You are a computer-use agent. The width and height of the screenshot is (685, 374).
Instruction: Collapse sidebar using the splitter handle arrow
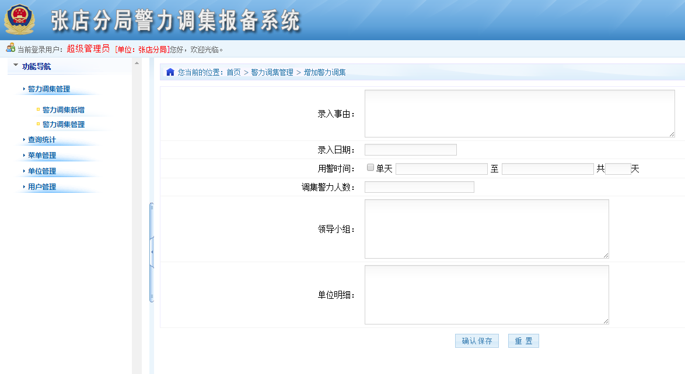152,252
